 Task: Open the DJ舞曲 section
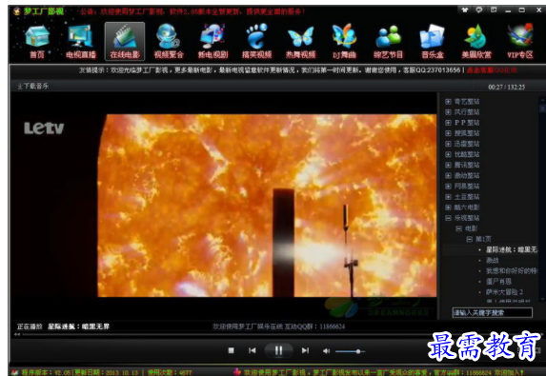pos(344,41)
